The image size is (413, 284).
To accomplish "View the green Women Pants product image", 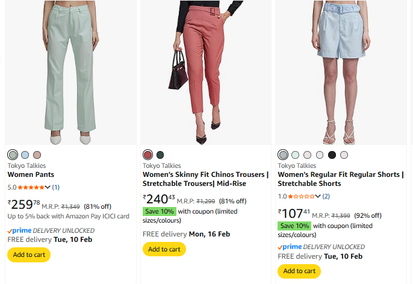I will click(x=70, y=72).
